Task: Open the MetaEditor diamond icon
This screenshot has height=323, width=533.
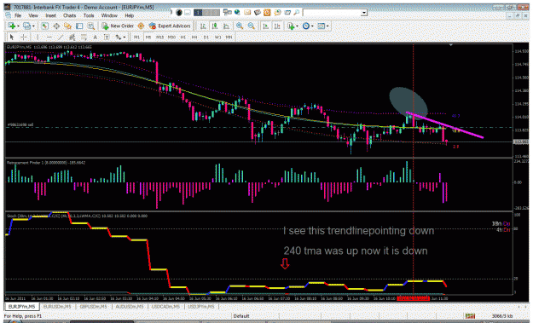Action: point(141,26)
